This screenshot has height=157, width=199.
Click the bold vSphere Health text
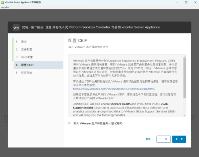pyautogui.click(x=121, y=104)
